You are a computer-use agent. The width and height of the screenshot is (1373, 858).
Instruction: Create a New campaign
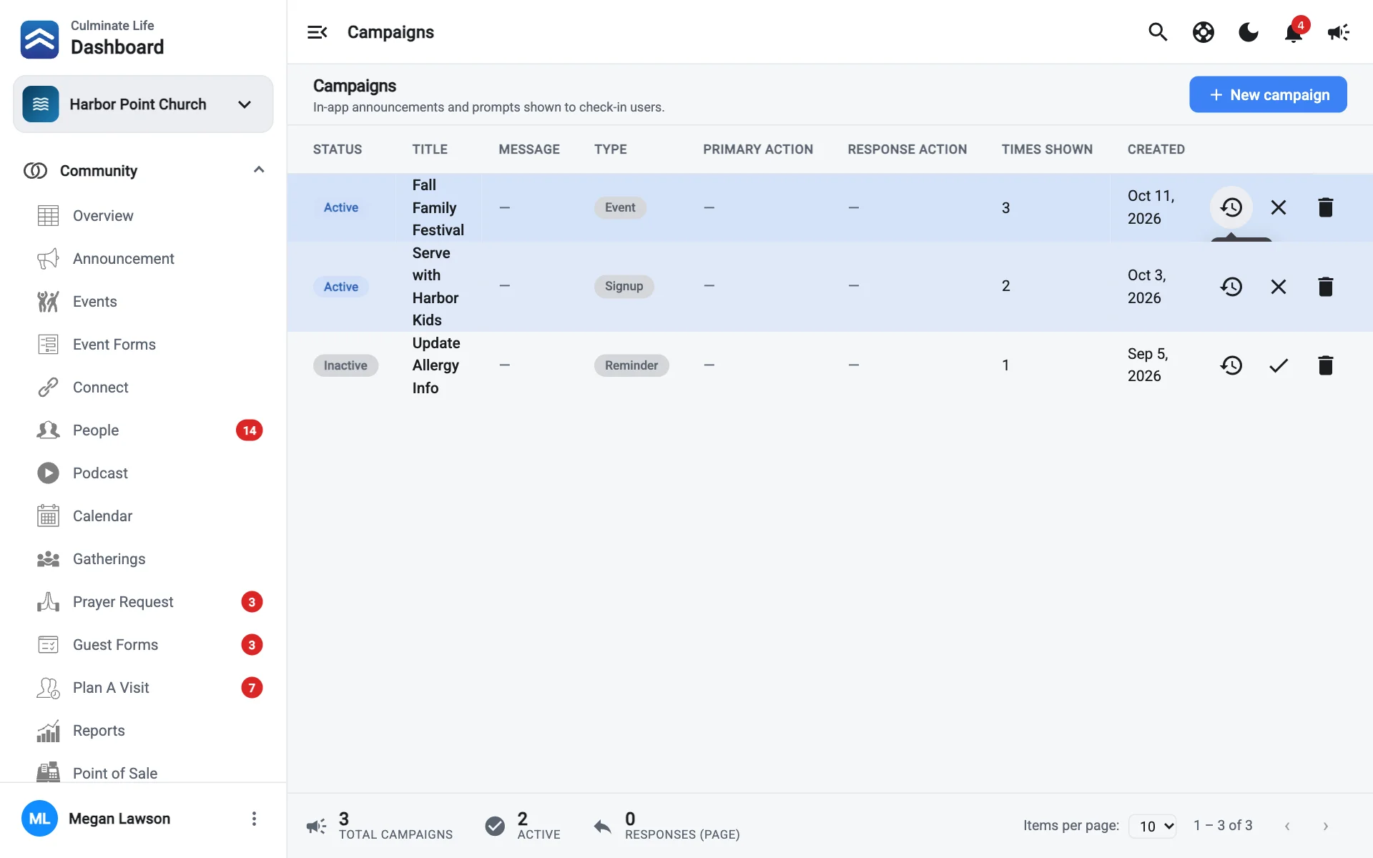click(x=1268, y=94)
